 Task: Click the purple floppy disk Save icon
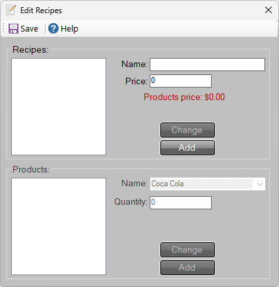coord(13,29)
